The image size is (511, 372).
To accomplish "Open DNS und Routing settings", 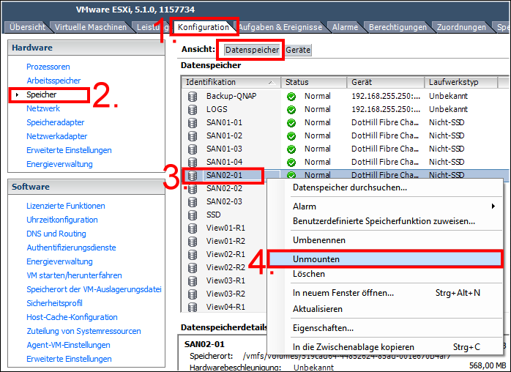I will click(x=56, y=234).
